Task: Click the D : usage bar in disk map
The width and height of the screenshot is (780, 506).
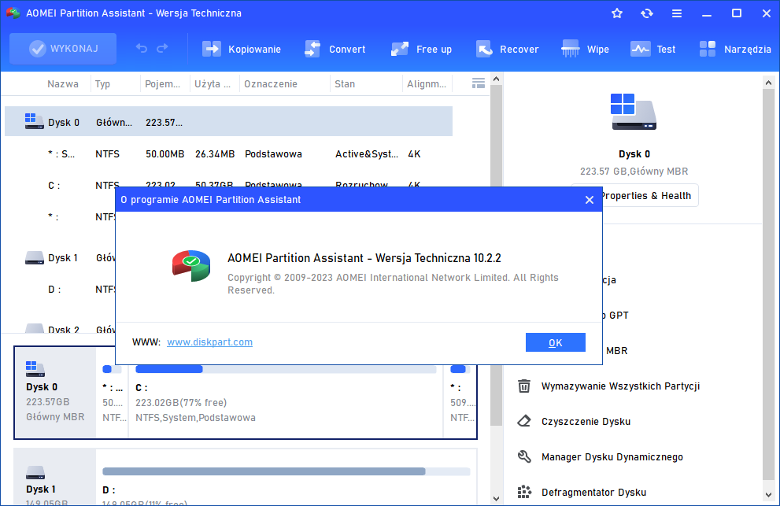Action: coord(286,471)
